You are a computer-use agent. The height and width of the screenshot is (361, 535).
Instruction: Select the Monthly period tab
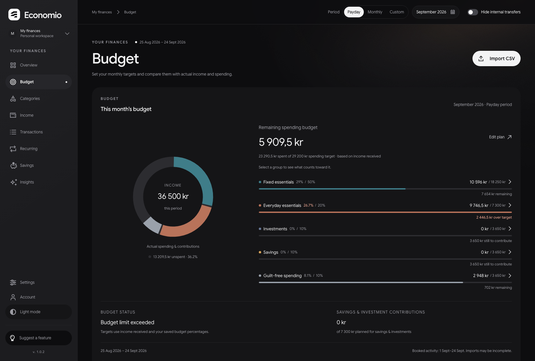click(375, 12)
